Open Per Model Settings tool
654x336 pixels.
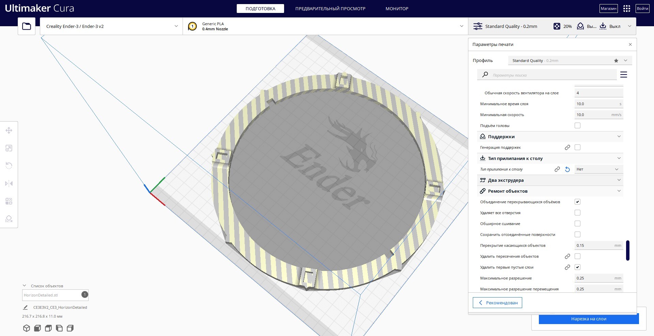(x=9, y=201)
